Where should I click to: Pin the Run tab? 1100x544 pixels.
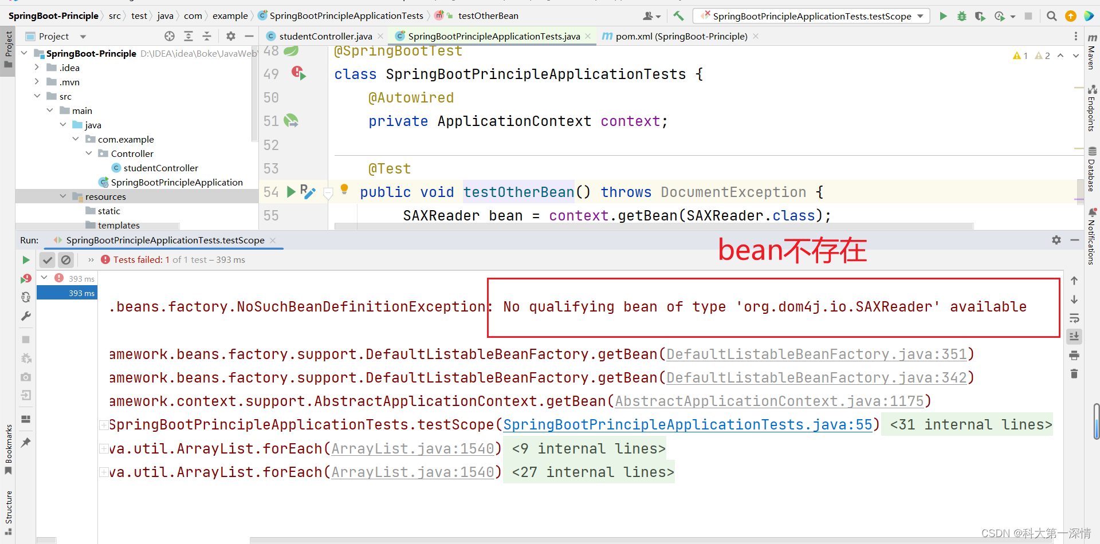click(26, 443)
